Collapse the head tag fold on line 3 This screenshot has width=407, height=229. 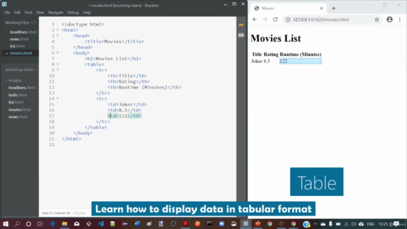tap(58, 36)
